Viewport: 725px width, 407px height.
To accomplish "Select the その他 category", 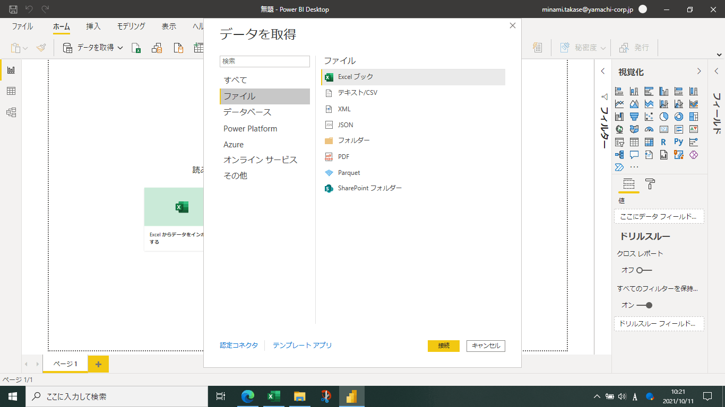I will (265, 175).
